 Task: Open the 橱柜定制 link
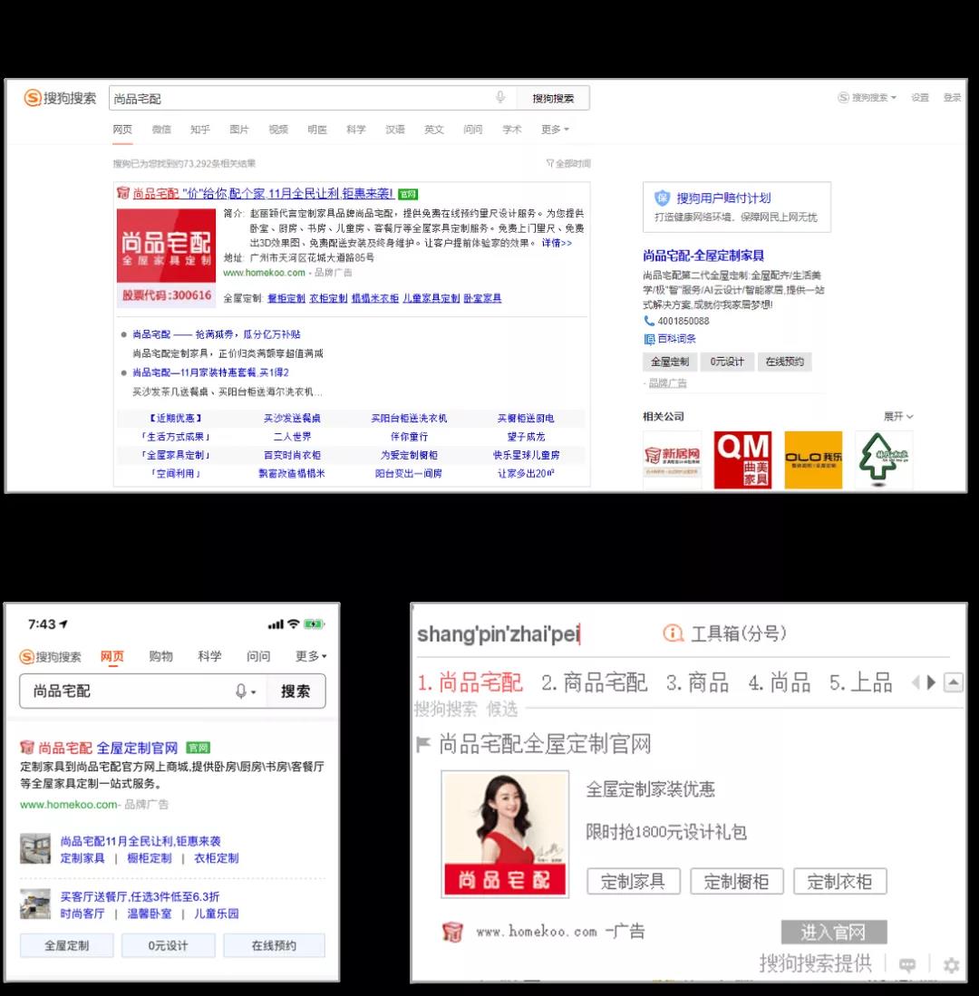tap(286, 298)
